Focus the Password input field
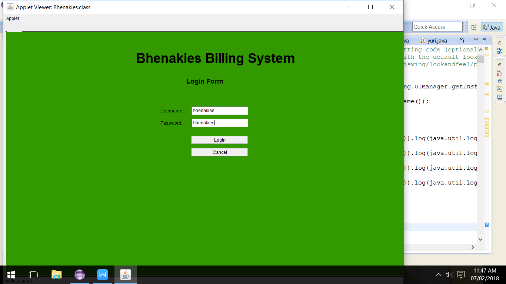Viewport: 506px width, 284px height. point(220,123)
